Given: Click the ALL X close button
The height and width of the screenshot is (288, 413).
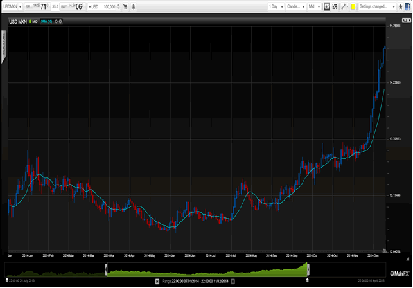Looking at the screenshot, I should [405, 21].
